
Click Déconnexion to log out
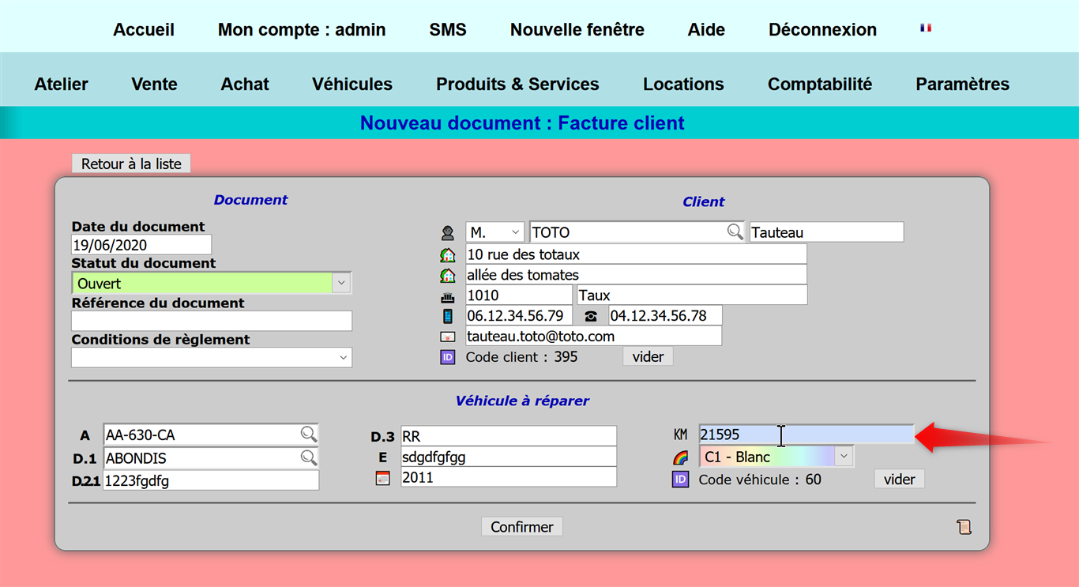(x=822, y=30)
